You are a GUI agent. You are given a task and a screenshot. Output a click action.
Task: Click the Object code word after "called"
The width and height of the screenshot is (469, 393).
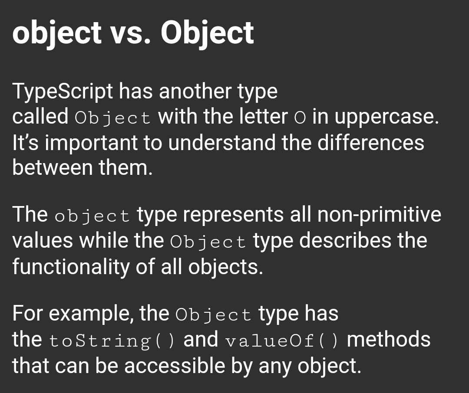(x=113, y=118)
